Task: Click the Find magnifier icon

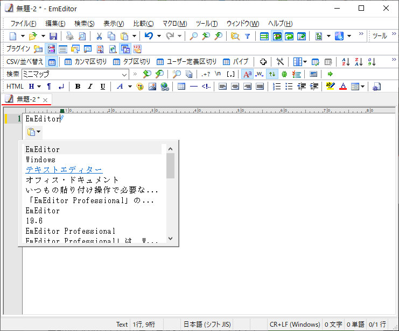Action: coord(193,36)
